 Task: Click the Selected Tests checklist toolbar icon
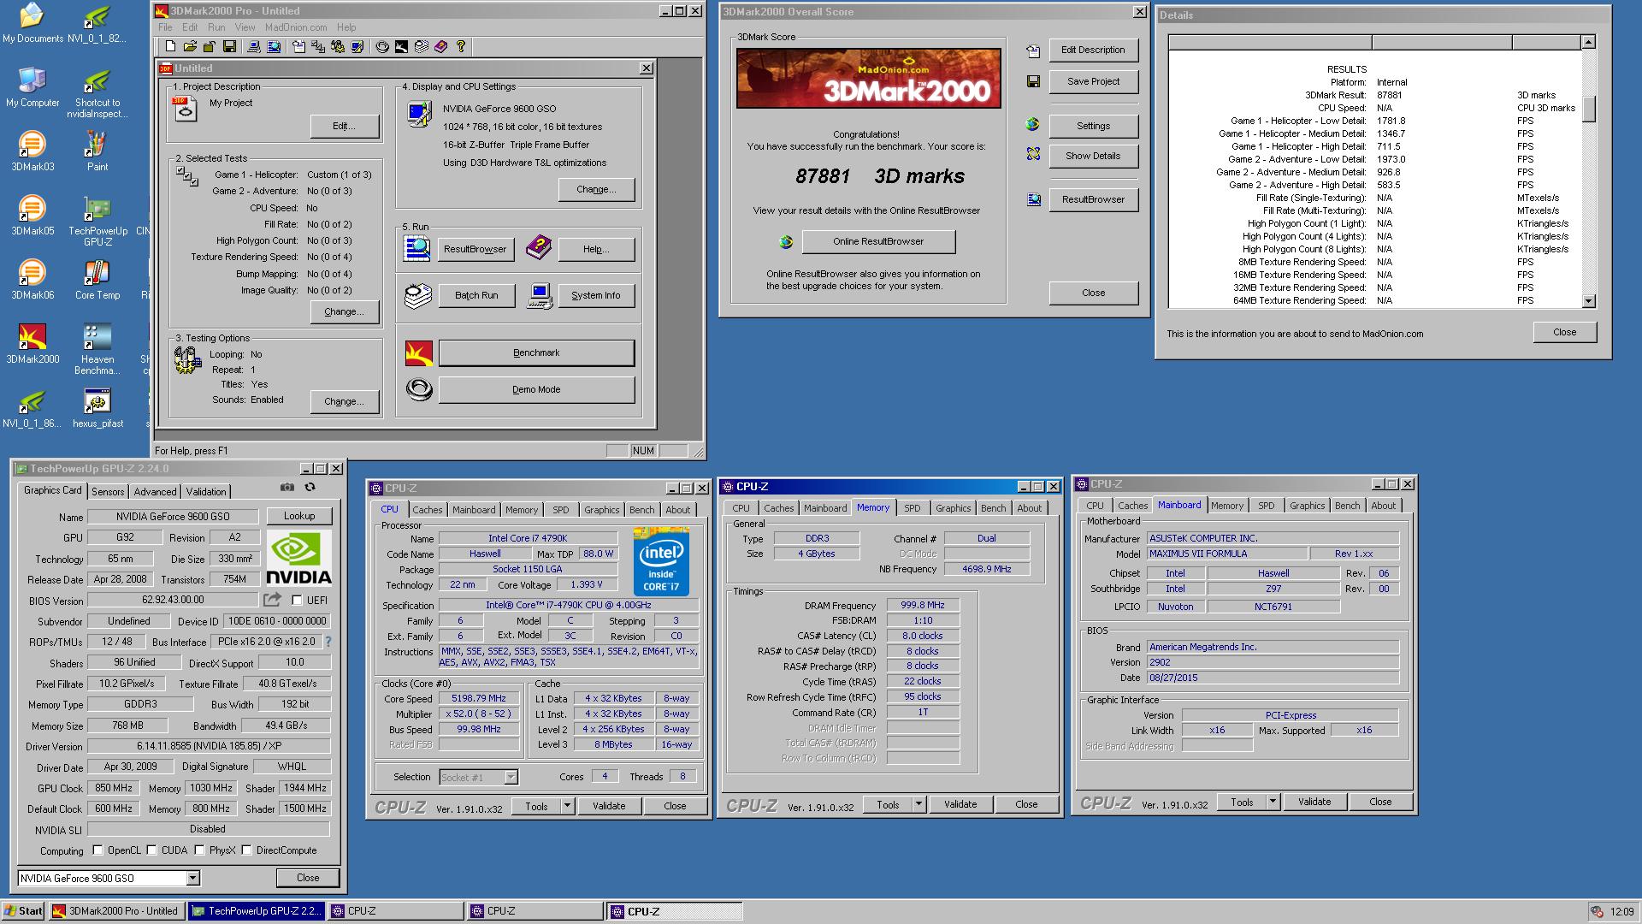pos(318,46)
